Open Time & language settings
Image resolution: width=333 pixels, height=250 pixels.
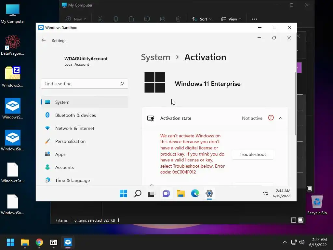85,180
